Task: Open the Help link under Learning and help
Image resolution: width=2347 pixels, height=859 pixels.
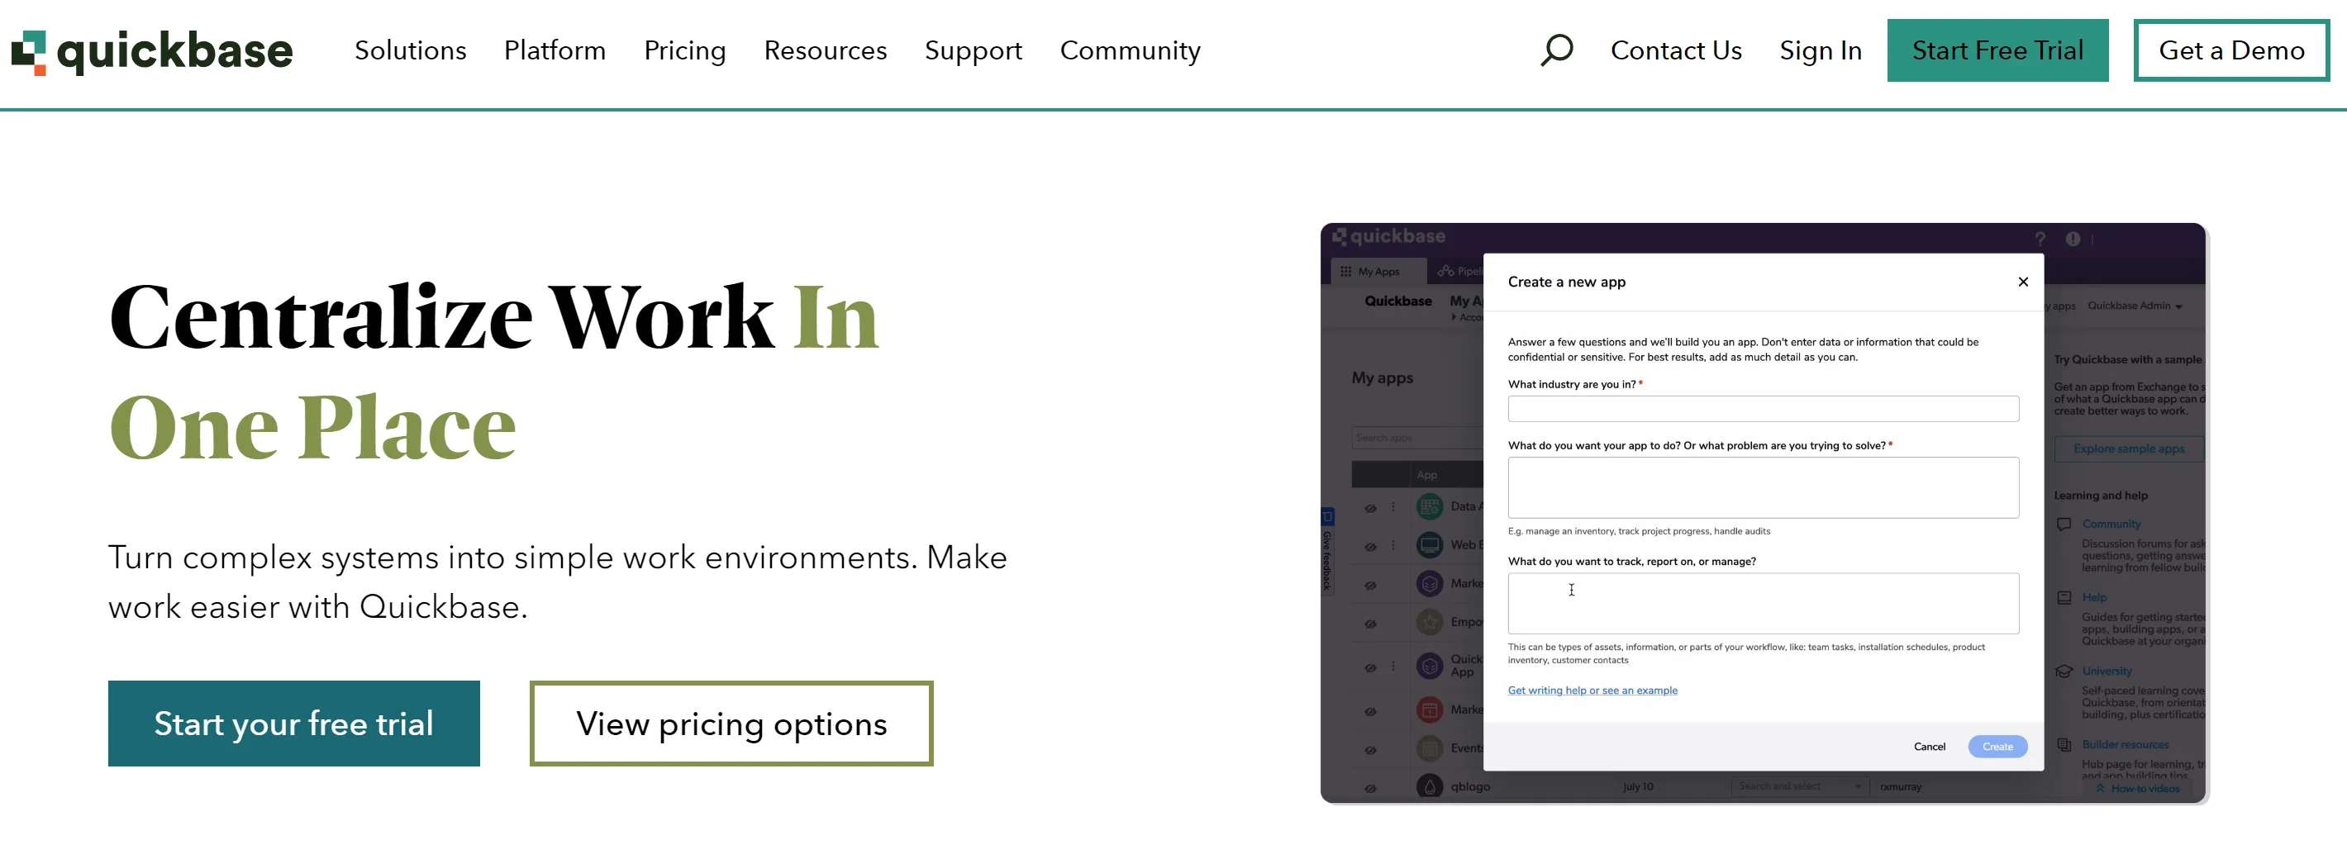Action: [x=2094, y=597]
